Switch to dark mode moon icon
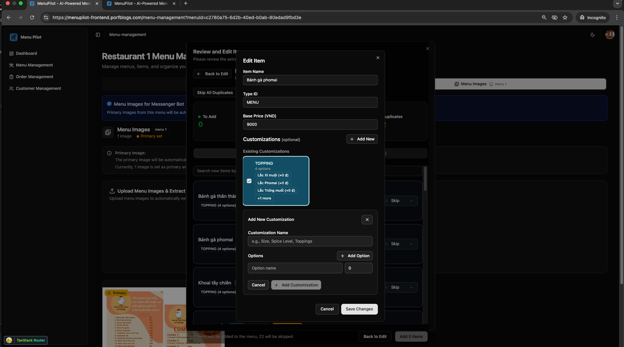 (592, 35)
